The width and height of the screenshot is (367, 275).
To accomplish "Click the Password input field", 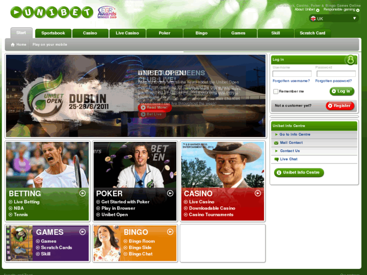I will click(x=336, y=74).
